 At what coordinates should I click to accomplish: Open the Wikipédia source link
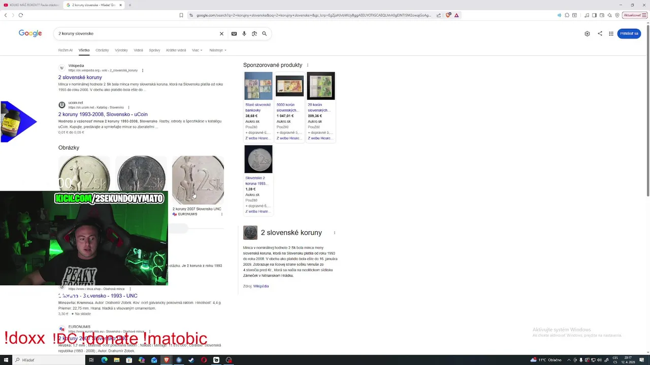click(261, 286)
